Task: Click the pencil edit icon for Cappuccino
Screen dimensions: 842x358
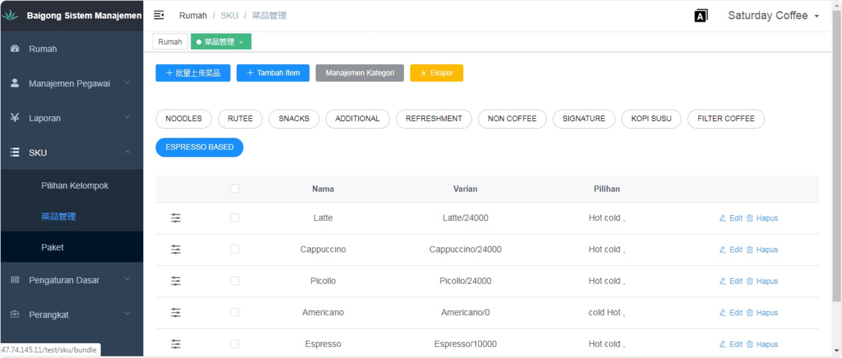Action: 722,249
